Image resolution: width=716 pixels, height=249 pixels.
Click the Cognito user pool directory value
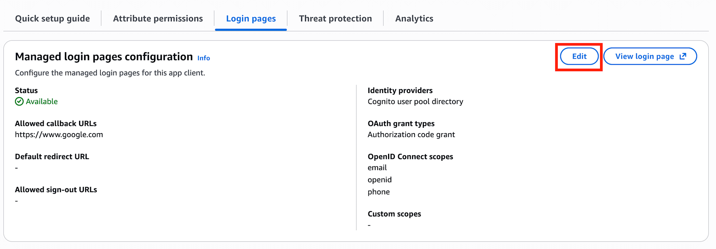(x=415, y=102)
